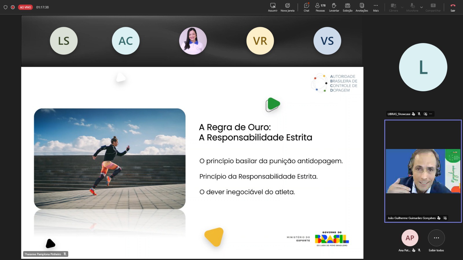Viewport: 463px width, 260px height.
Task: Open the Câmera options dropdown arrow
Action: pos(402,7)
